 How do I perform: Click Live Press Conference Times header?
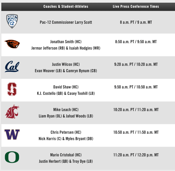tap(136, 6)
